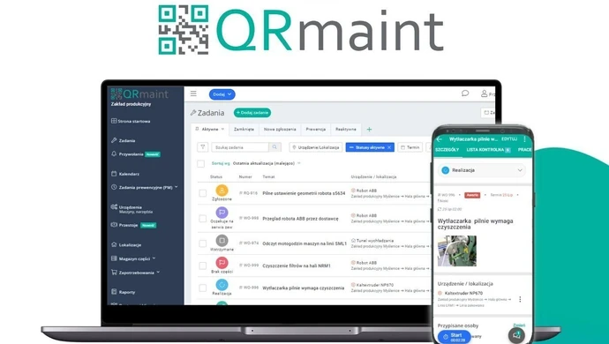Open Kalendarz in the sidebar
The height and width of the screenshot is (344, 609).
pos(125,174)
